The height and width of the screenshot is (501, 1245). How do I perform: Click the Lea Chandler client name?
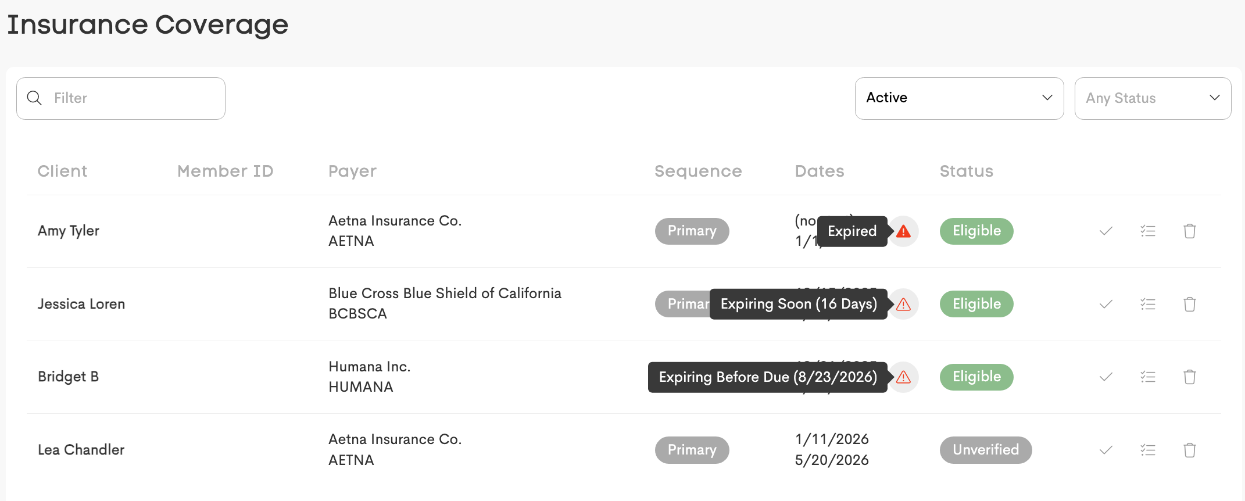tap(81, 450)
